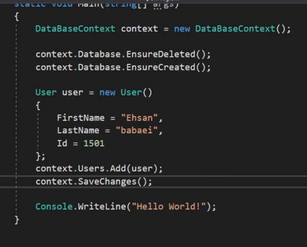Click the "Hello World!" string

[x=171, y=206]
